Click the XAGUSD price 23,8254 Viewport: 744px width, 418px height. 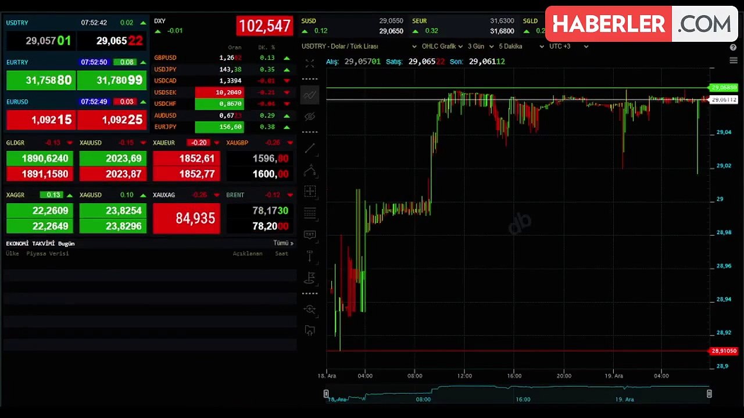[113, 211]
